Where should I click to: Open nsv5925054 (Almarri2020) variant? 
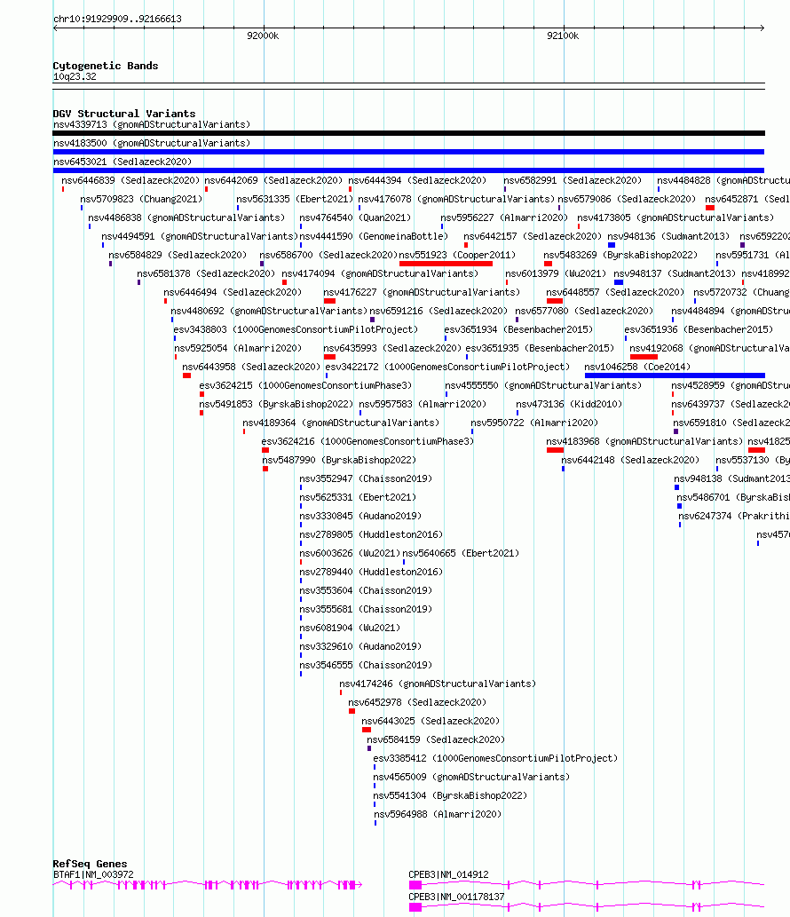(x=238, y=349)
